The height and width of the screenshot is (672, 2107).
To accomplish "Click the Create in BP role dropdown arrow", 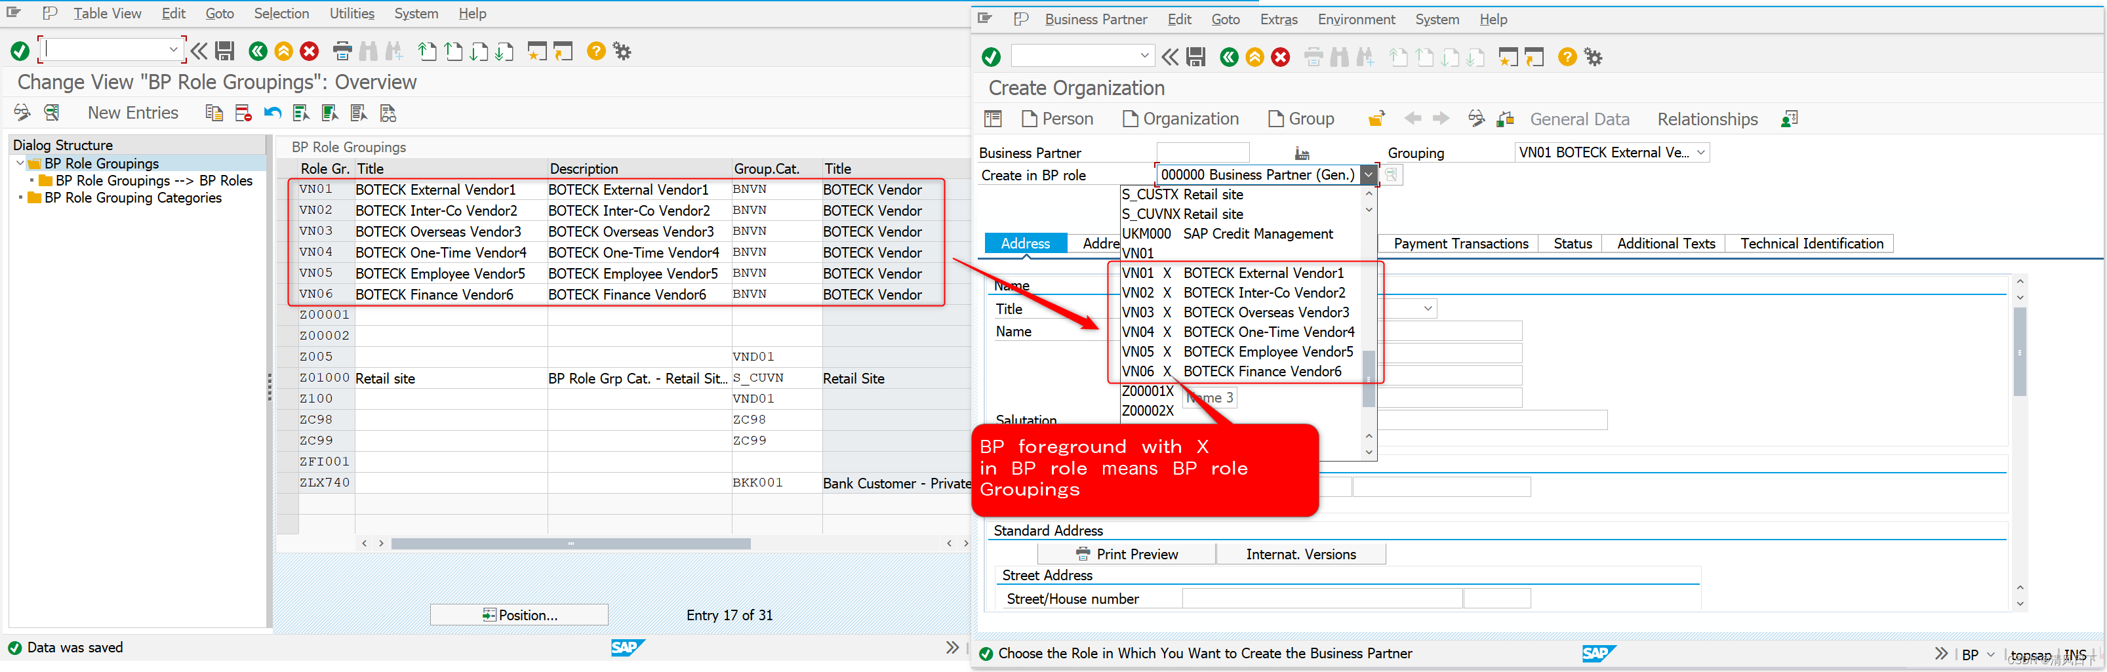I will coord(1367,175).
